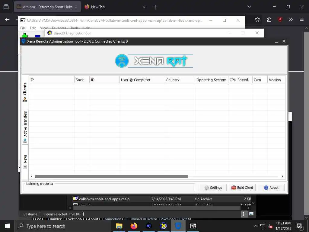The width and height of the screenshot is (309, 232).
Task: Click the zip Archive type cell
Action: pyautogui.click(x=204, y=199)
